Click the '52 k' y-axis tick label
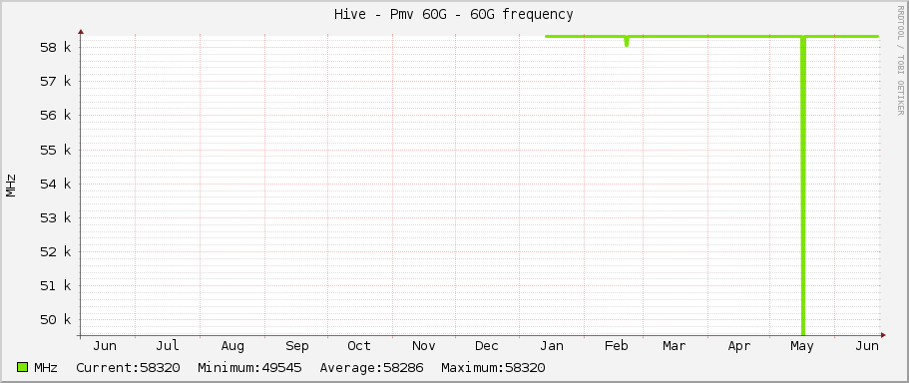Image resolution: width=909 pixels, height=383 pixels. (x=56, y=252)
